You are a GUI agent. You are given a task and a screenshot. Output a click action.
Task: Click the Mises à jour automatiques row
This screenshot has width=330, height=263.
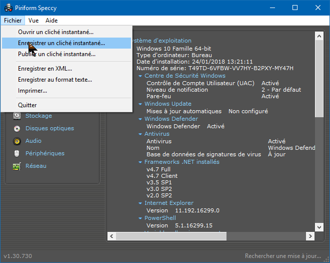pos(207,111)
